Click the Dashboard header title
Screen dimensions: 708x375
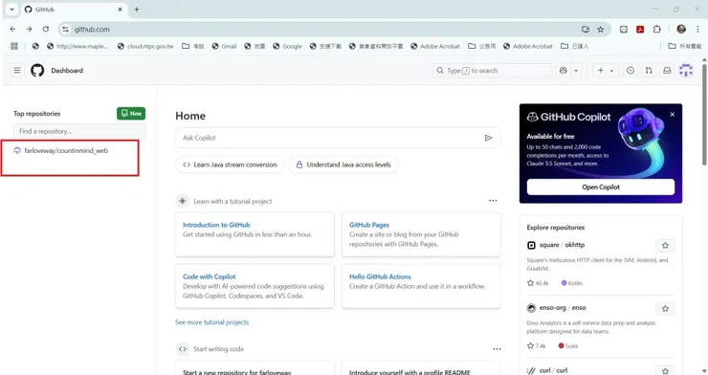pos(67,71)
